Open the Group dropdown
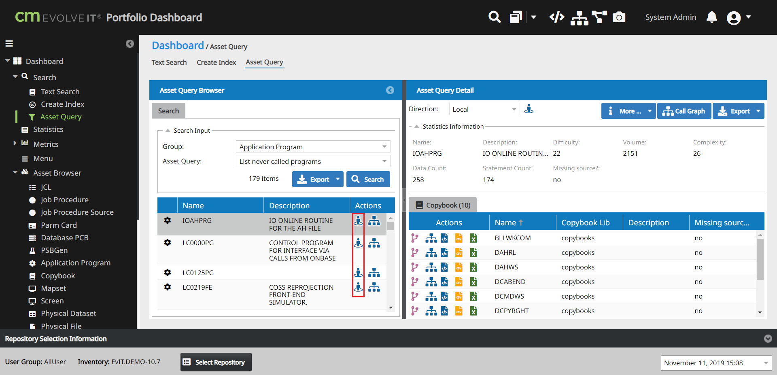Viewport: 777px width, 375px height. pos(313,146)
